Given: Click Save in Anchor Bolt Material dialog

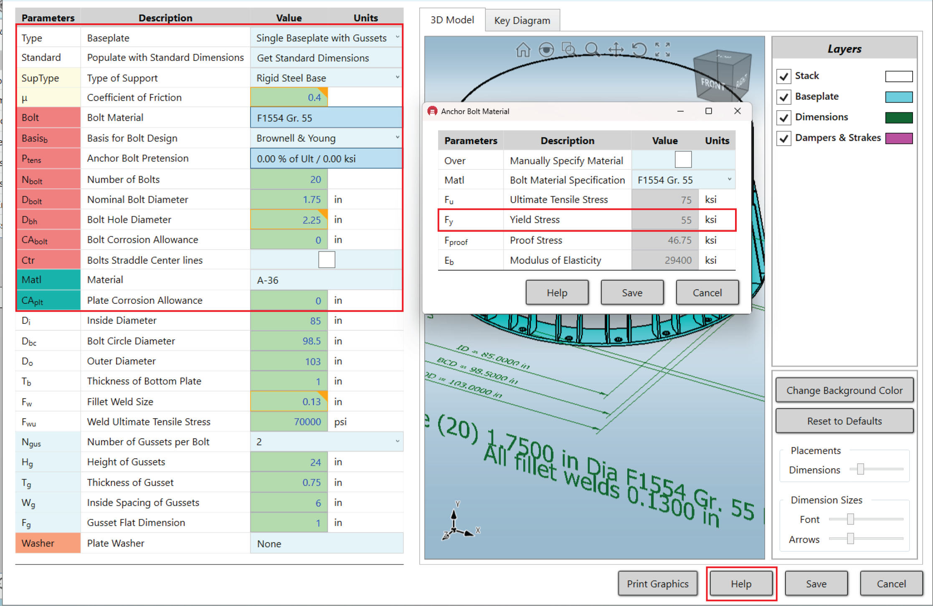Looking at the screenshot, I should click(x=631, y=293).
